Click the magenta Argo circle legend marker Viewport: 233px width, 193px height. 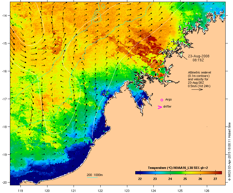[x=162, y=100]
